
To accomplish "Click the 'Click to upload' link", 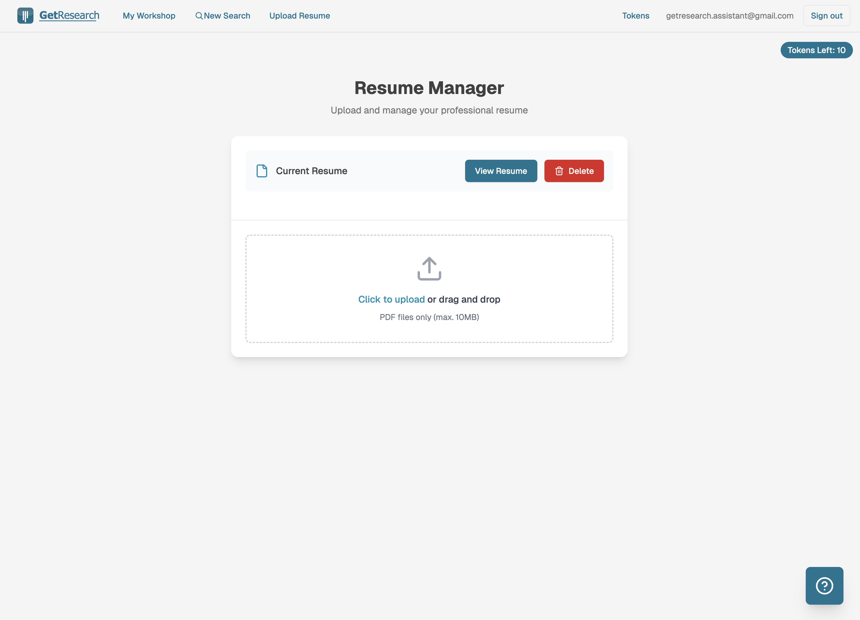I will click(x=391, y=299).
